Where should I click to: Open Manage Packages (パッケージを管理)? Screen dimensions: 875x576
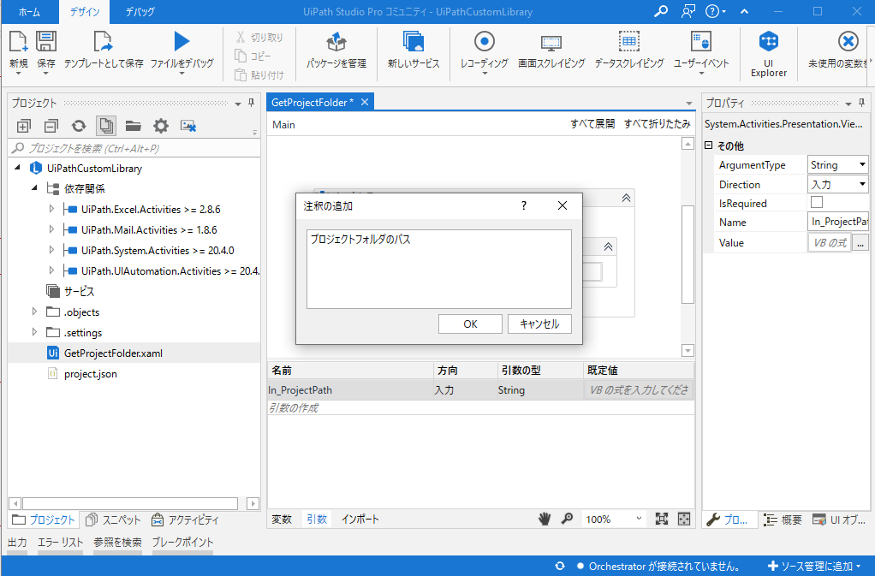pos(336,42)
